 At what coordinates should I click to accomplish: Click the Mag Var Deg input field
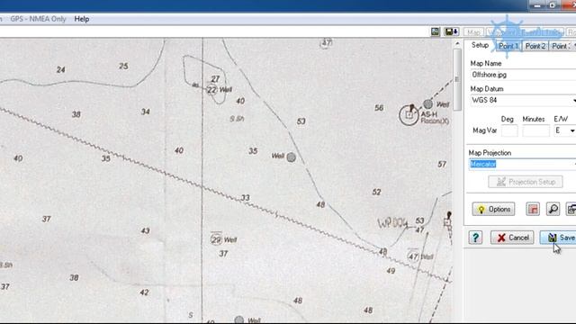click(x=509, y=130)
